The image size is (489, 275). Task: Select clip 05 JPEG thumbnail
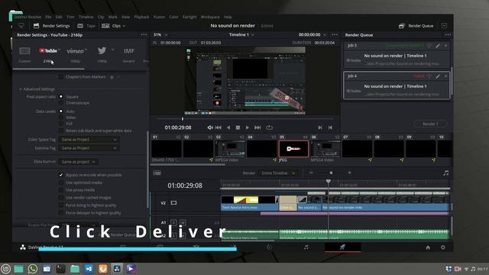[x=293, y=149]
